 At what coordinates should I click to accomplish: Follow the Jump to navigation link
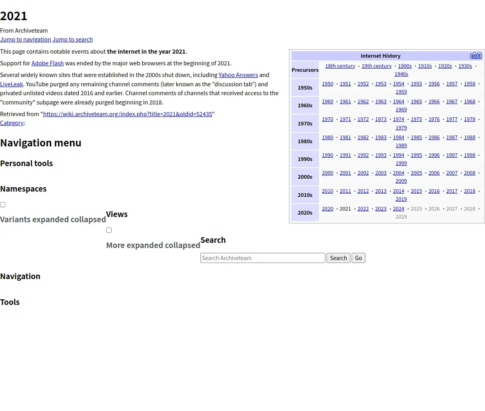(x=25, y=40)
